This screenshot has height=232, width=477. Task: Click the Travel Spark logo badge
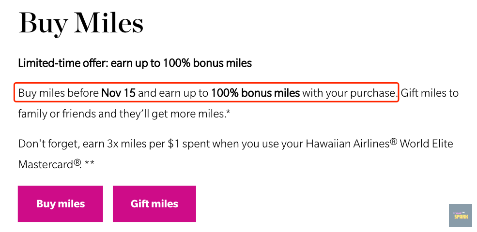(x=460, y=215)
